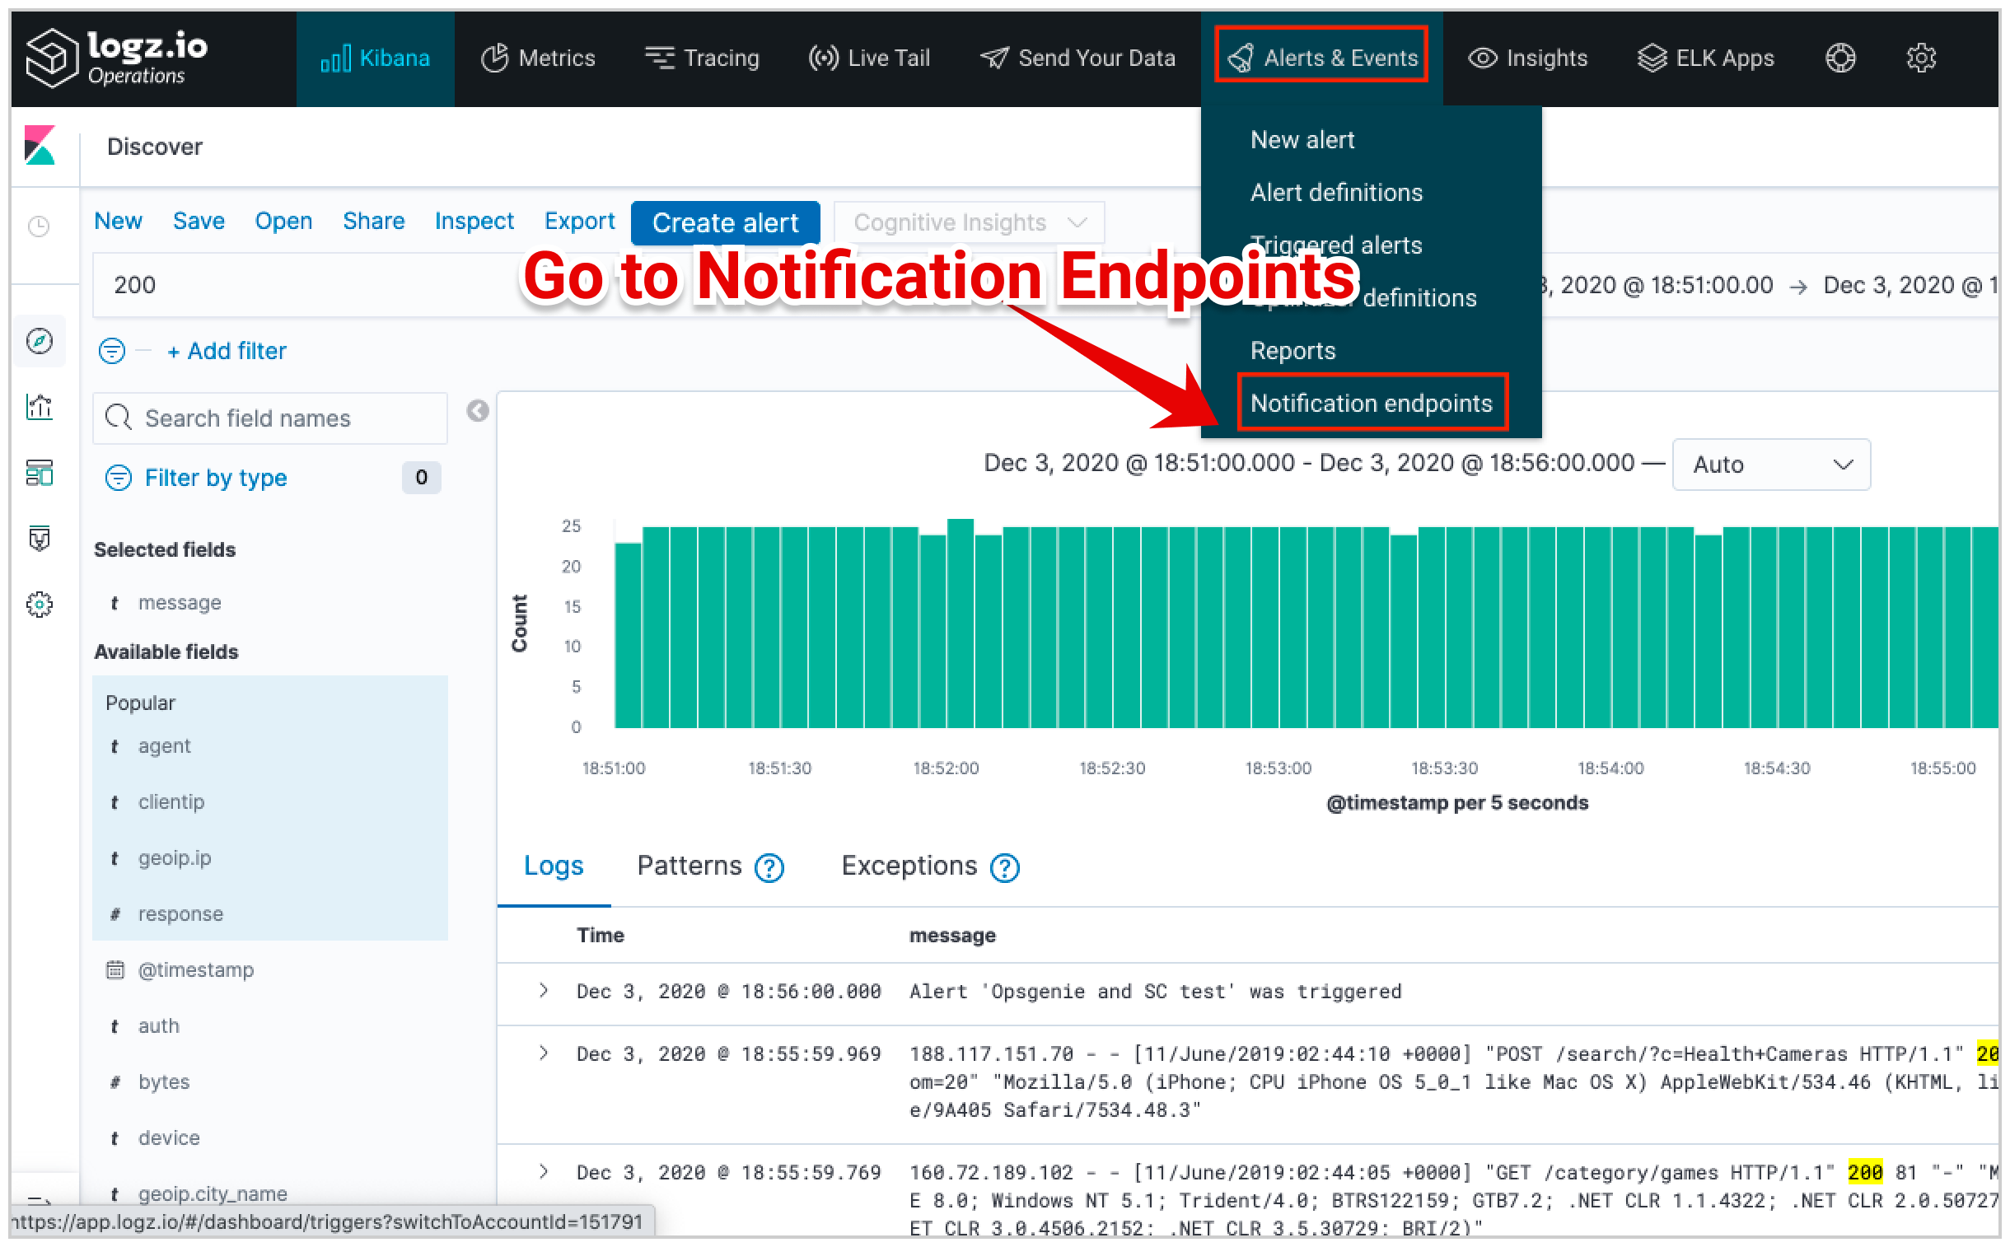Open the Visualize chart icon in sidebar
The width and height of the screenshot is (2010, 1247).
40,407
